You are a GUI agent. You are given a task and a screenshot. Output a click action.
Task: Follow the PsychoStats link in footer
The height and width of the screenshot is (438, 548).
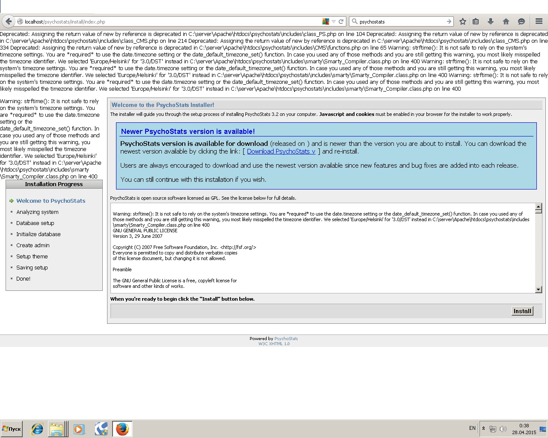286,338
